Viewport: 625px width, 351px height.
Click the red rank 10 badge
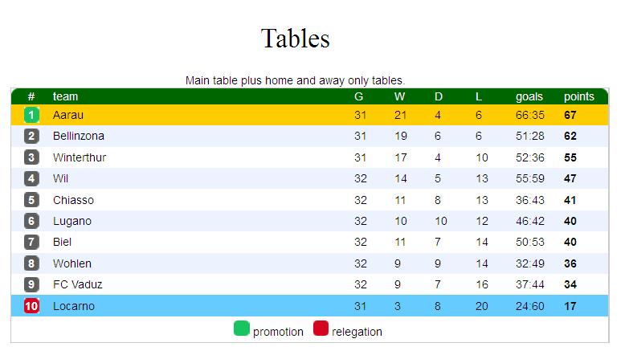[31, 306]
